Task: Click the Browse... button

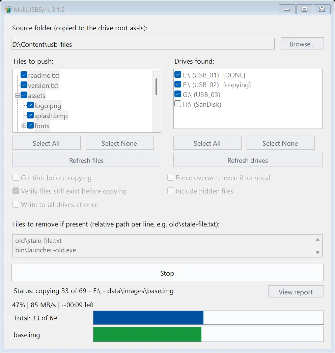Action: (302, 44)
